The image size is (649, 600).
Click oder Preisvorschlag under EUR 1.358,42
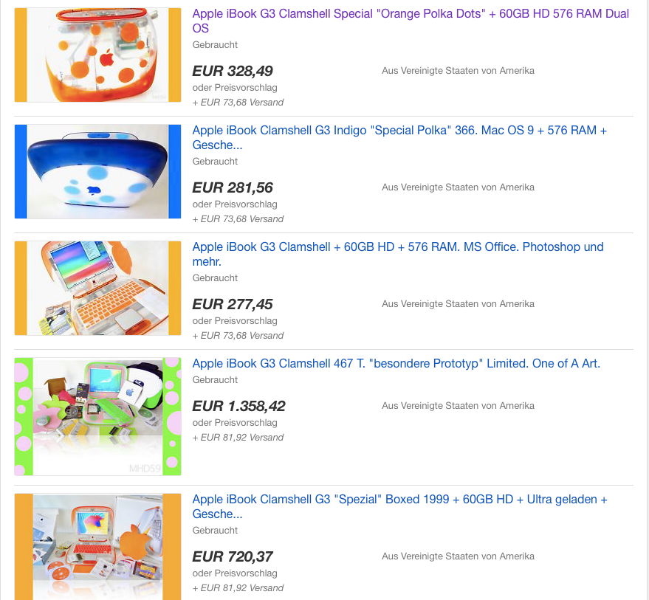[235, 423]
